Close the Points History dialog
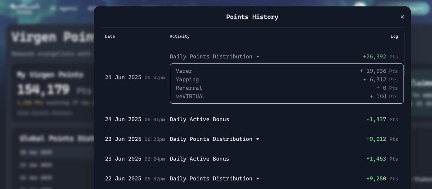Image resolution: width=432 pixels, height=189 pixels. pyautogui.click(x=402, y=17)
